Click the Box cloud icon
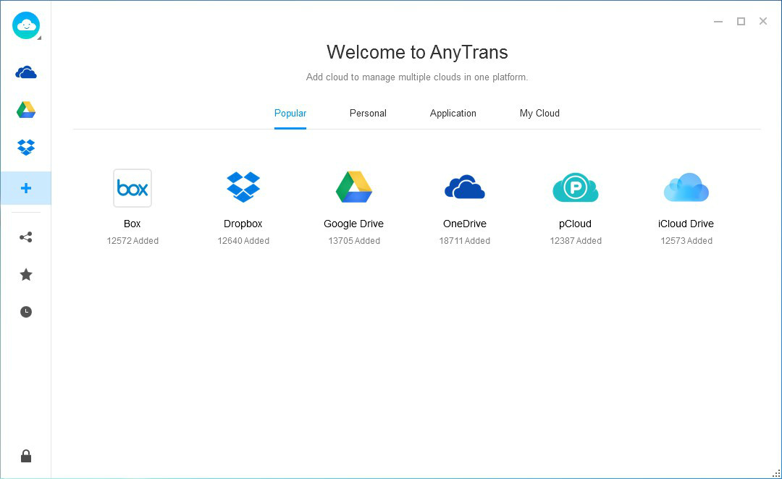This screenshot has width=782, height=479. tap(133, 188)
